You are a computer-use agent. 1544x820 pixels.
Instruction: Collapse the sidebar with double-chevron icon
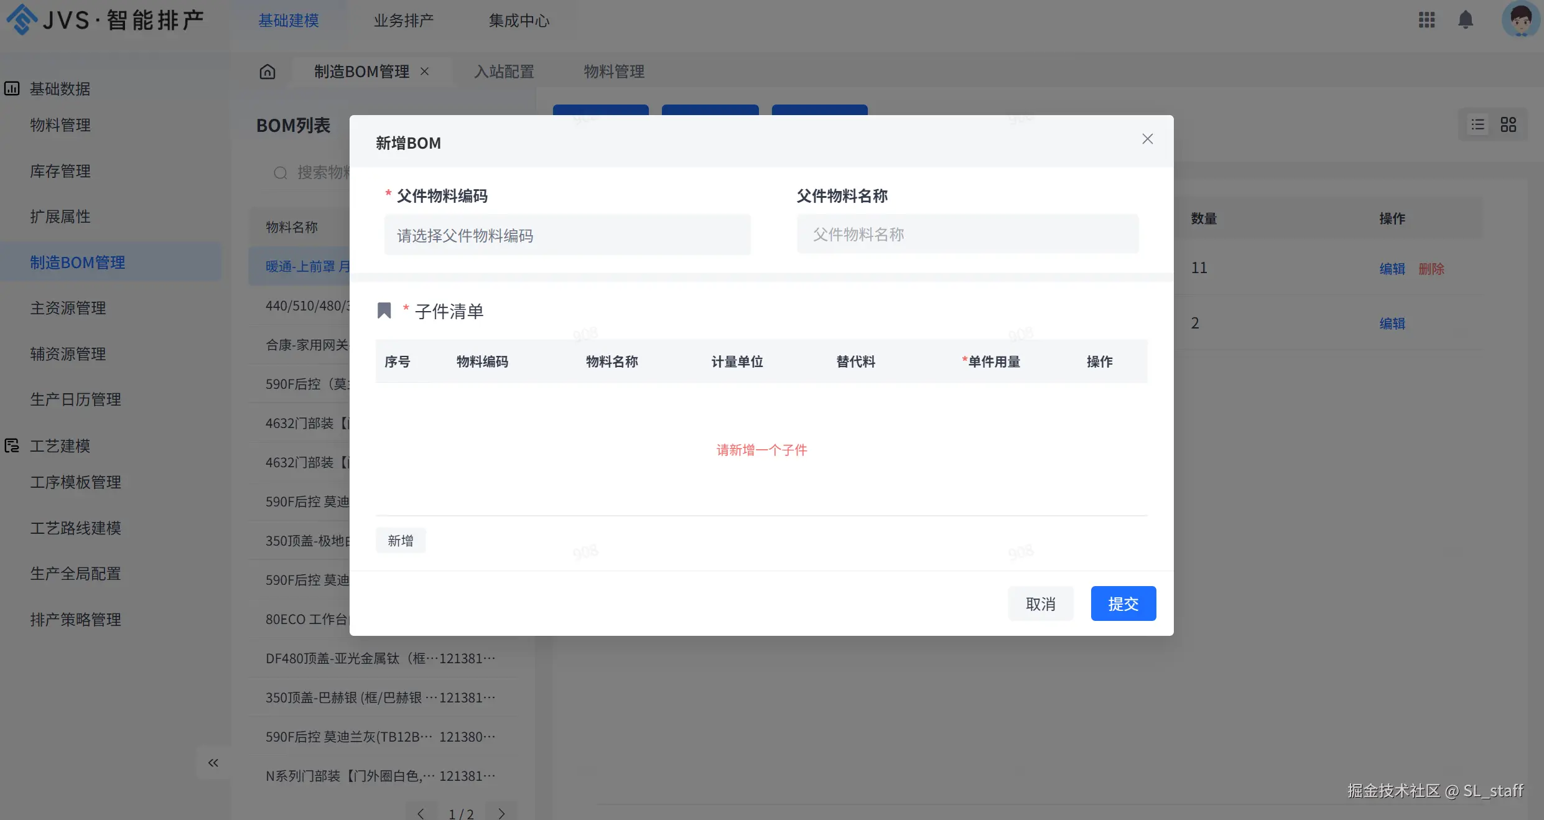[x=213, y=763]
